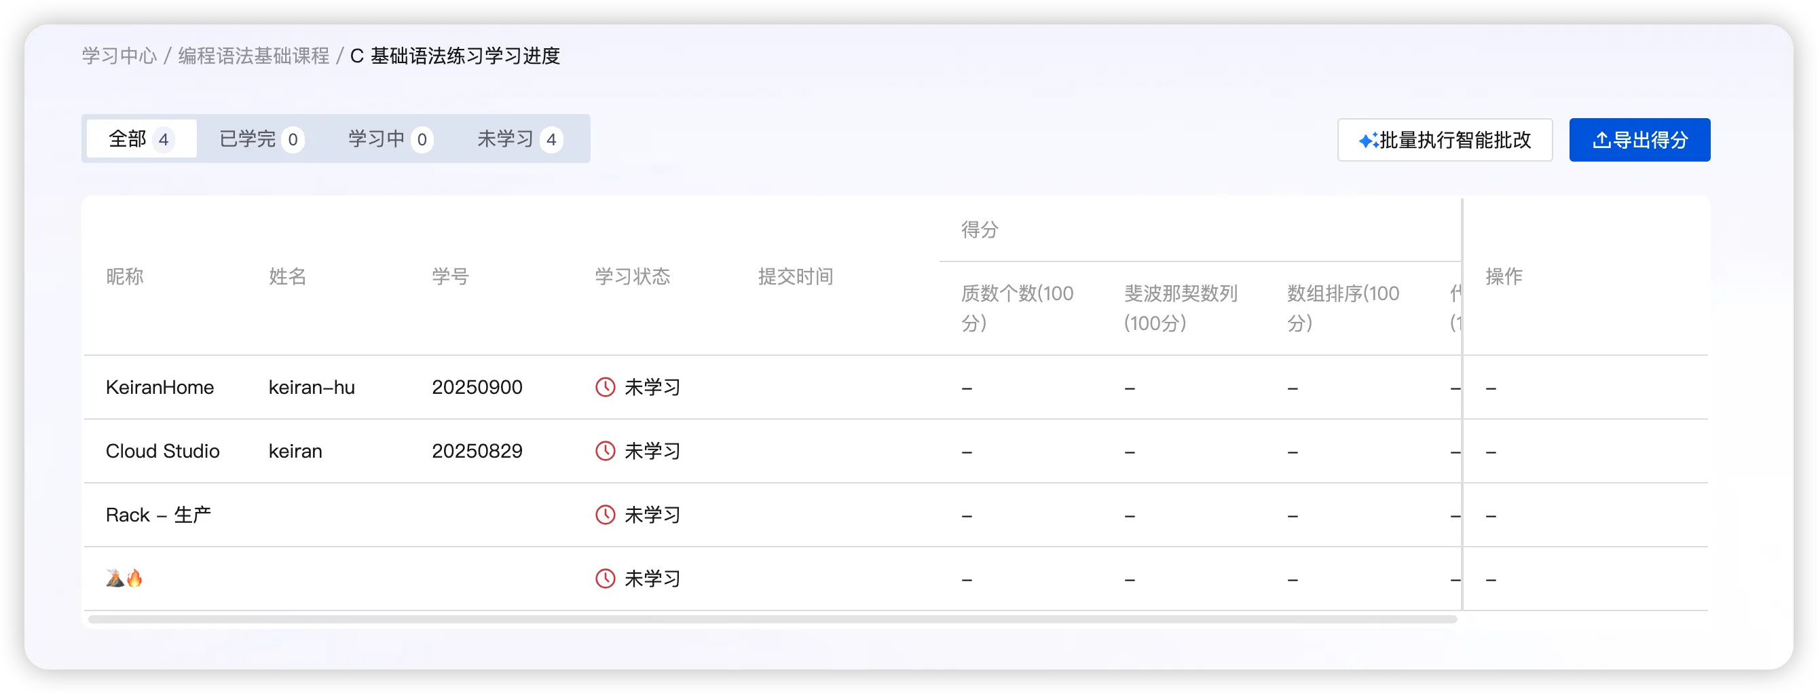This screenshot has height=694, width=1818.
Task: Click clock status icon for Rack – 生产
Action: 605,515
